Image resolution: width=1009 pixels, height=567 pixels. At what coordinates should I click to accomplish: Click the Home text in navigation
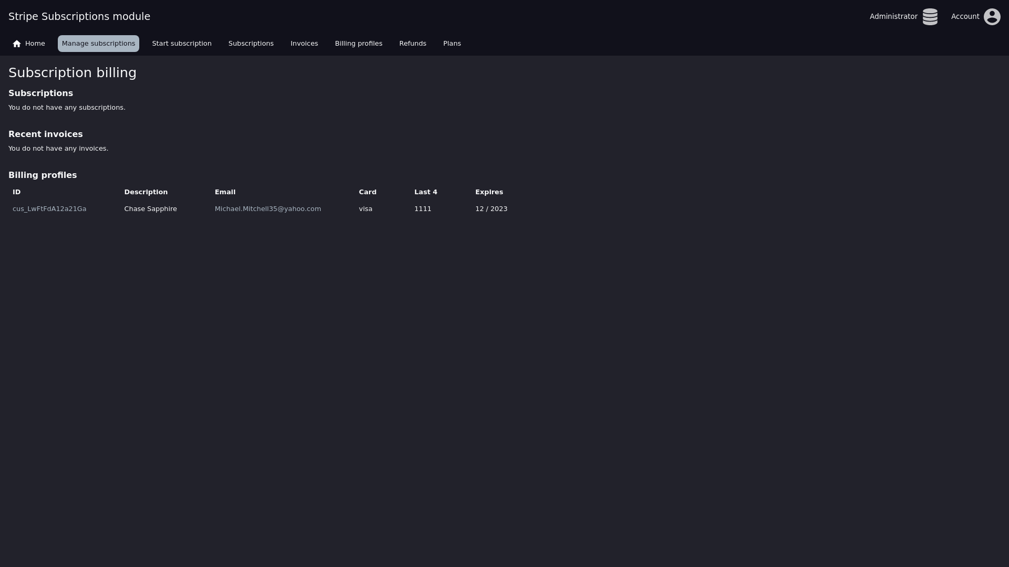pyautogui.click(x=35, y=44)
